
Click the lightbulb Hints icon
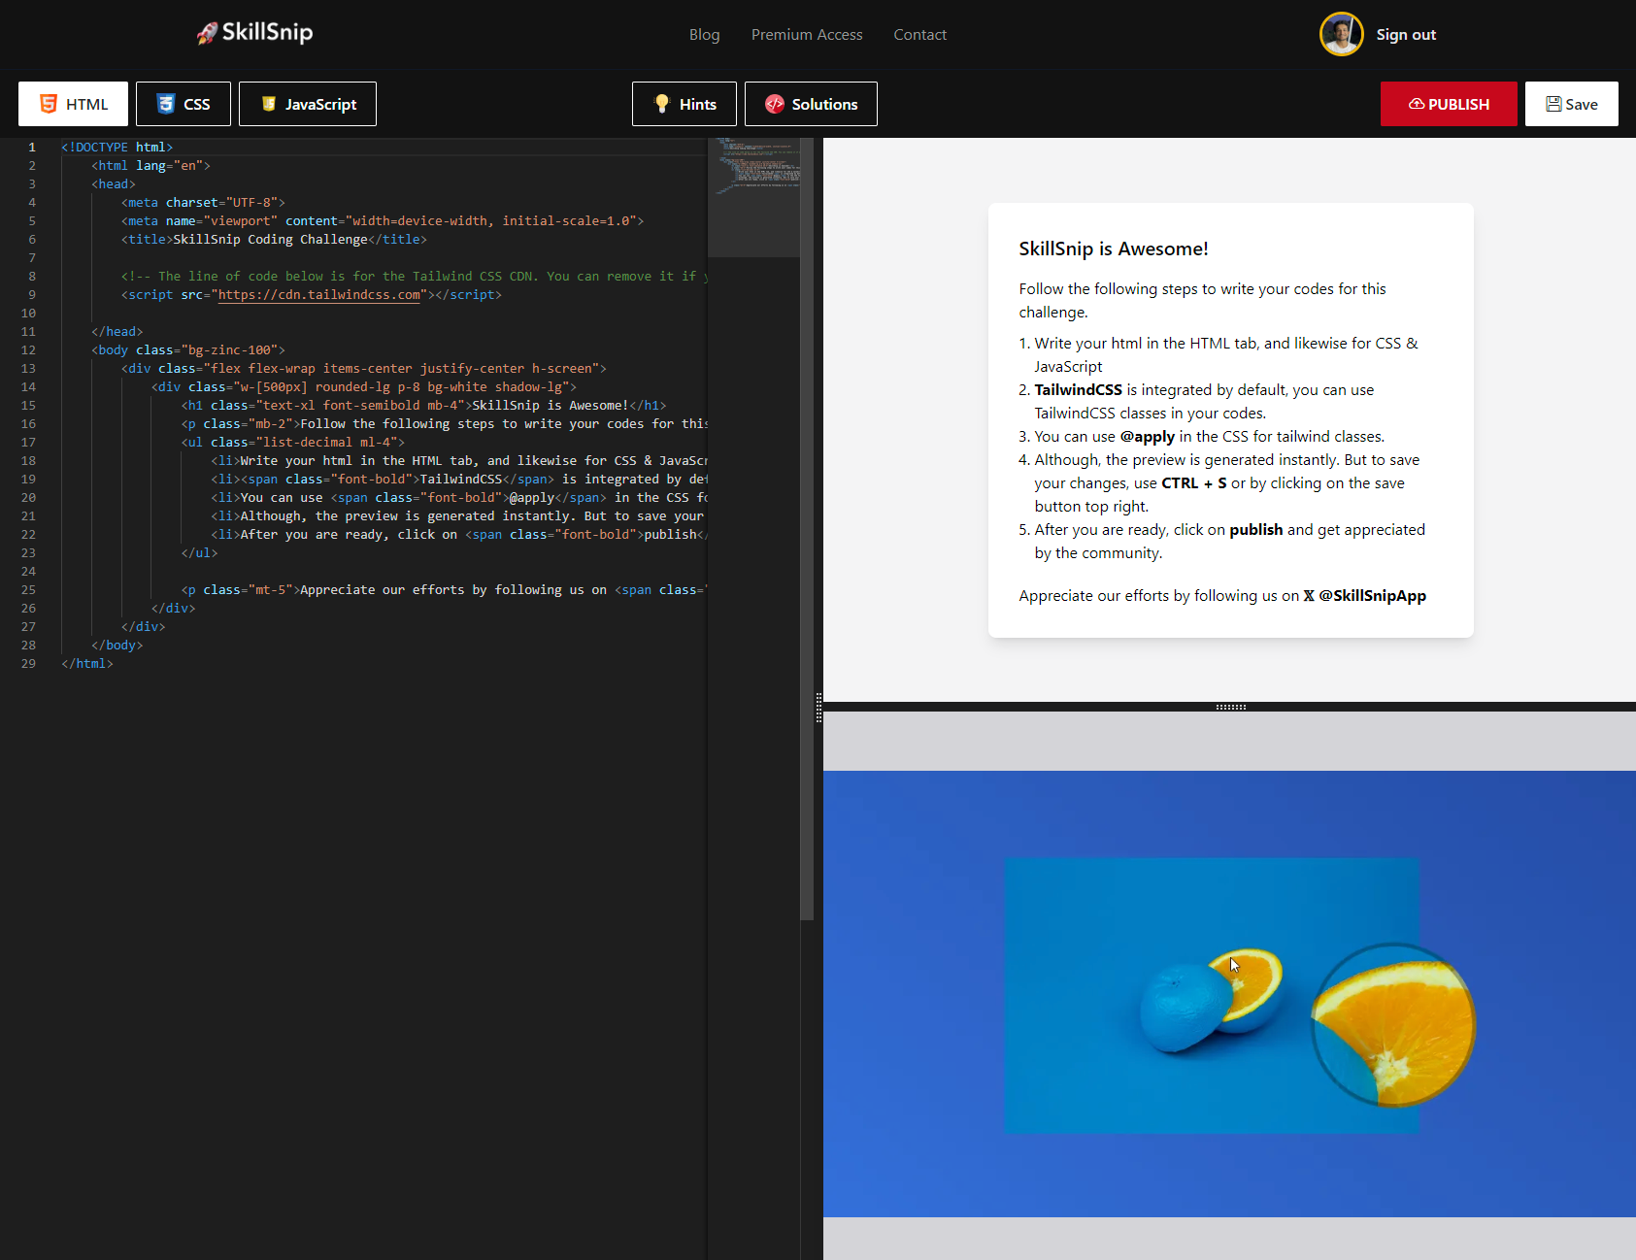pos(662,103)
